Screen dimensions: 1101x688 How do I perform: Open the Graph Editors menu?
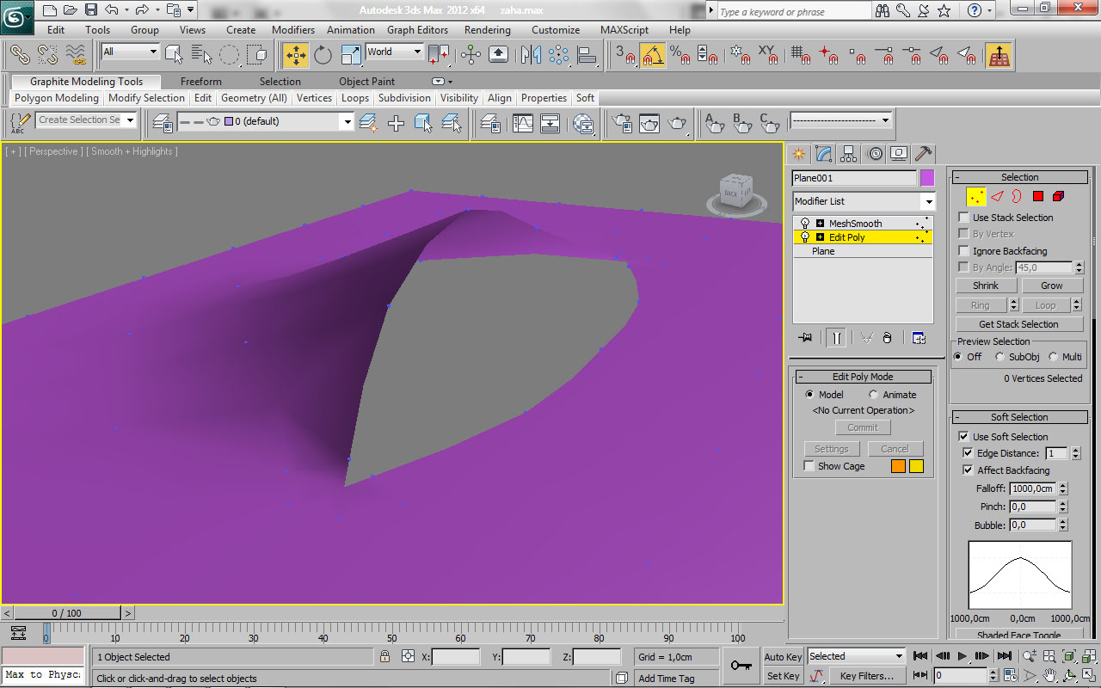point(418,30)
